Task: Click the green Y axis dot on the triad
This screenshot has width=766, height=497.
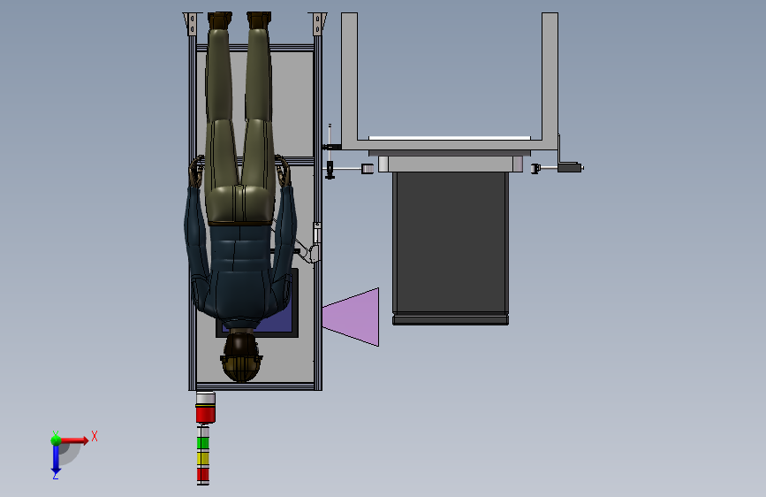Action: point(56,440)
